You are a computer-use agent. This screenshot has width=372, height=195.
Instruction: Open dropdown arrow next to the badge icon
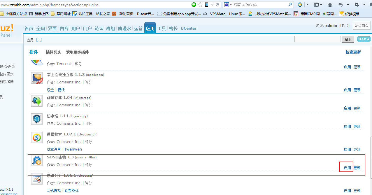point(307,5)
